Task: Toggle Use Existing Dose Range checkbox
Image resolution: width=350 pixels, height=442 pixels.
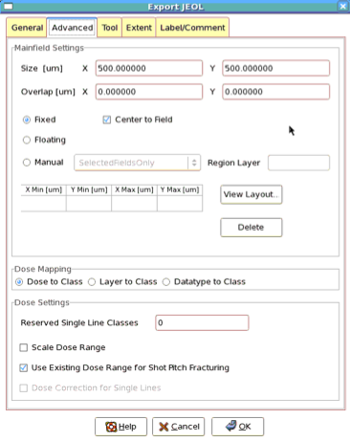Action: coord(24,368)
